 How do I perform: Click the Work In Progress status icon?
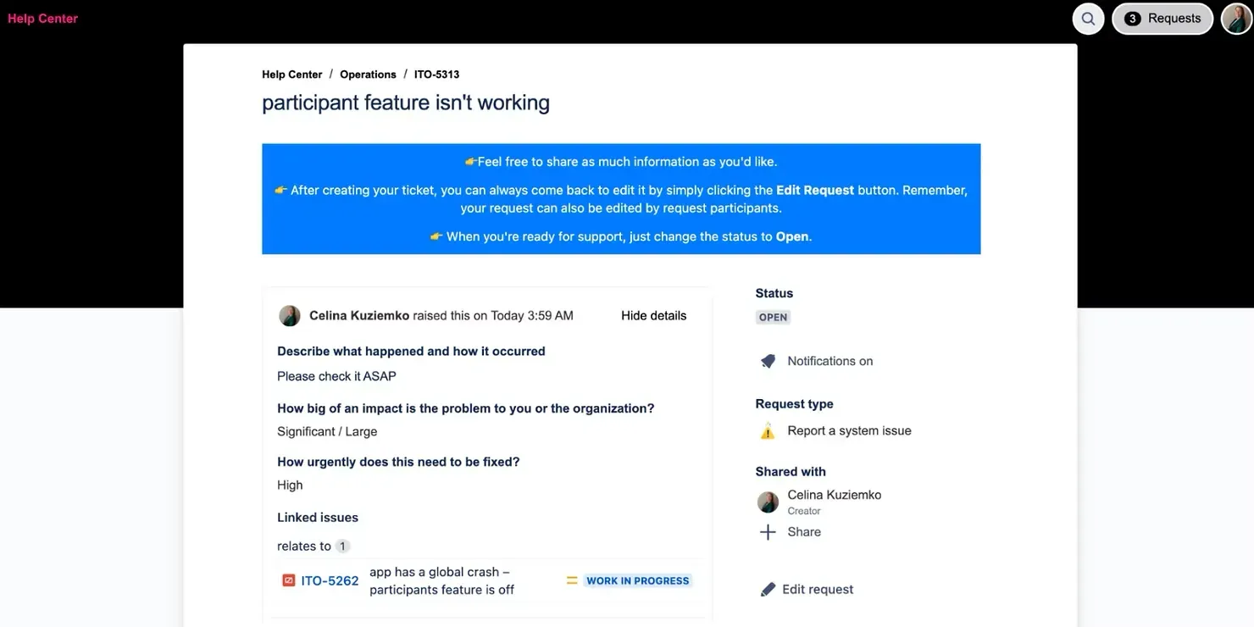571,580
